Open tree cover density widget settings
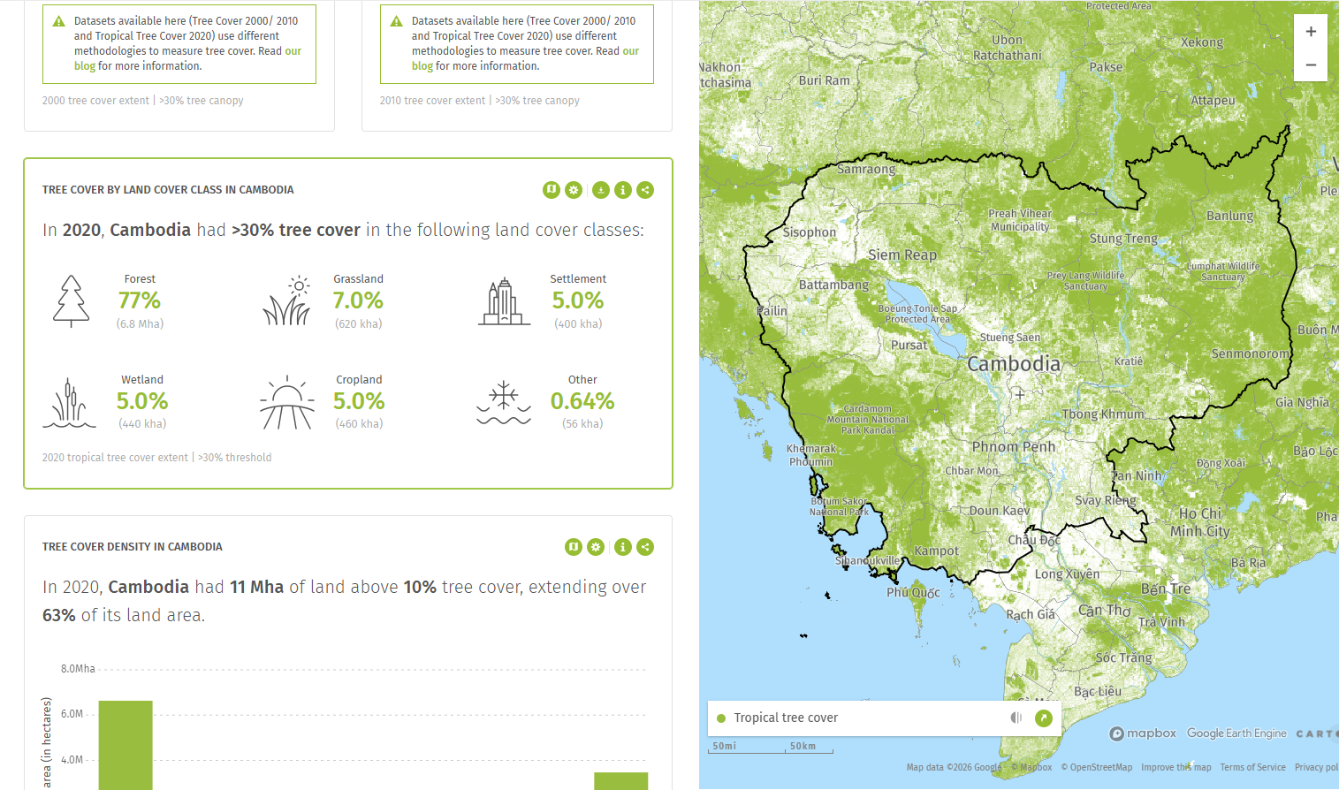This screenshot has height=790, width=1339. [x=596, y=547]
